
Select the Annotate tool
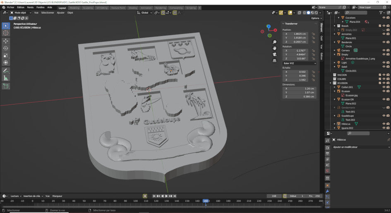click(x=6, y=71)
